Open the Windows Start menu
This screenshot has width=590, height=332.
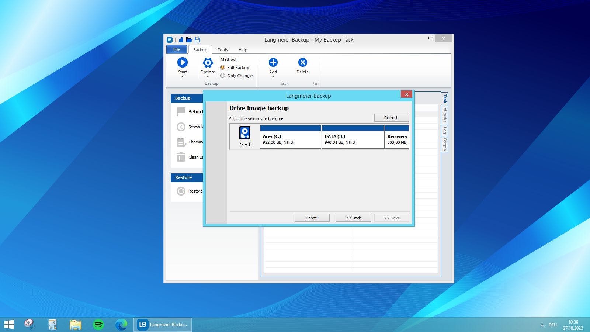coord(9,325)
